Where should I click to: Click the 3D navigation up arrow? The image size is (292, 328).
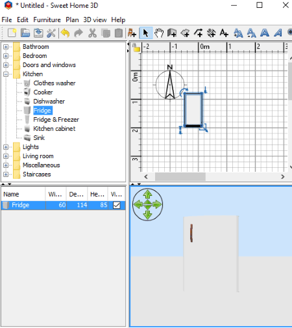pos(147,194)
